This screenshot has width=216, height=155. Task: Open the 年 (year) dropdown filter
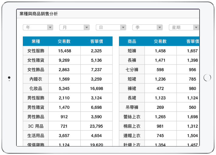coord(38,28)
